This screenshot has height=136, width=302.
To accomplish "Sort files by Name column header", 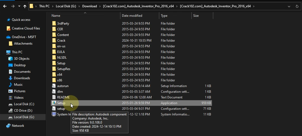I will (x=56, y=16).
